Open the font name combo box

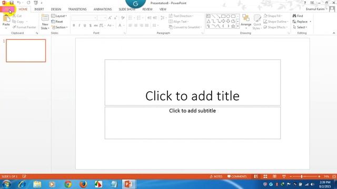(x=84, y=18)
